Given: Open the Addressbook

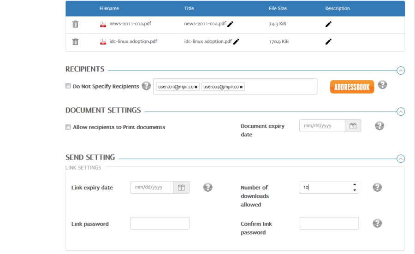Looking at the screenshot, I should point(351,87).
